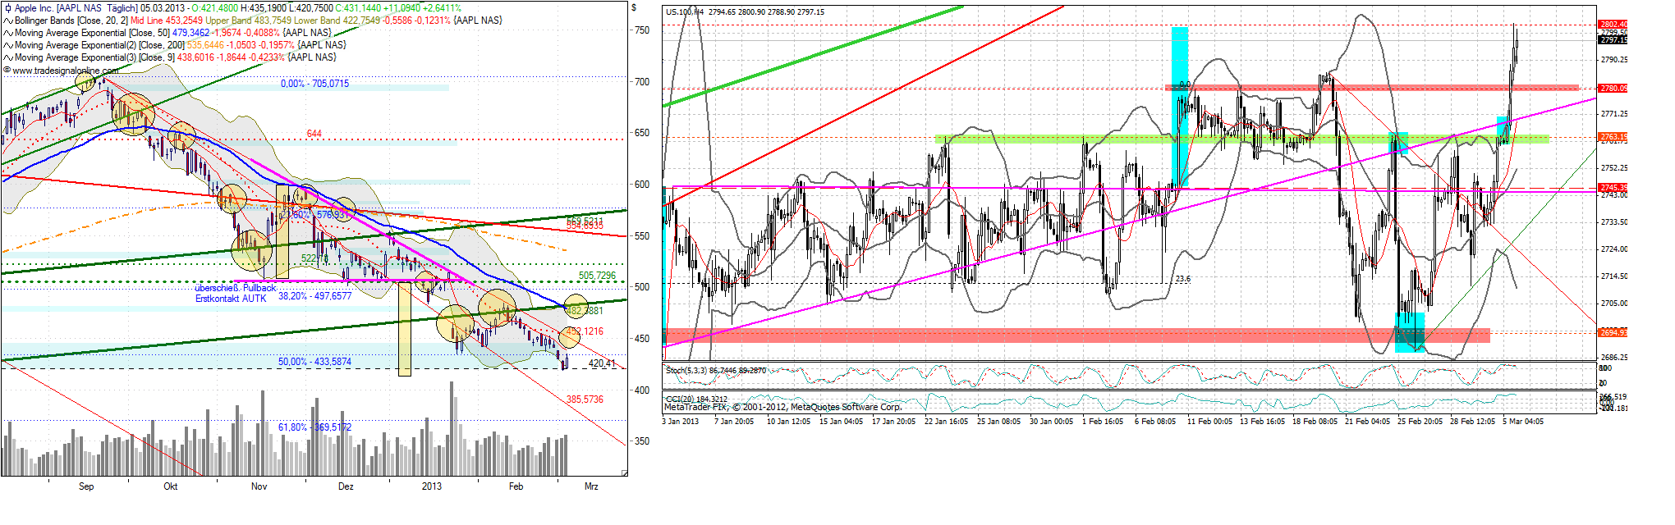Screen dimensions: 1675x525
Task: Click the 2013 year label on the time axis
Action: pos(432,486)
